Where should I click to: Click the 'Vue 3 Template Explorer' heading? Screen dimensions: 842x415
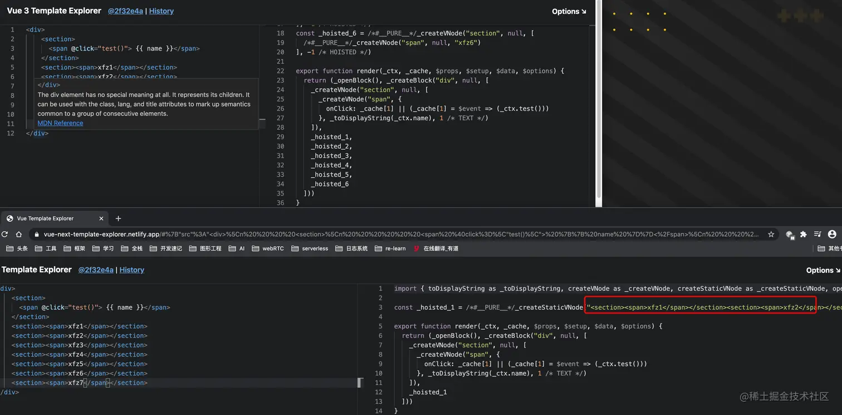pyautogui.click(x=54, y=11)
